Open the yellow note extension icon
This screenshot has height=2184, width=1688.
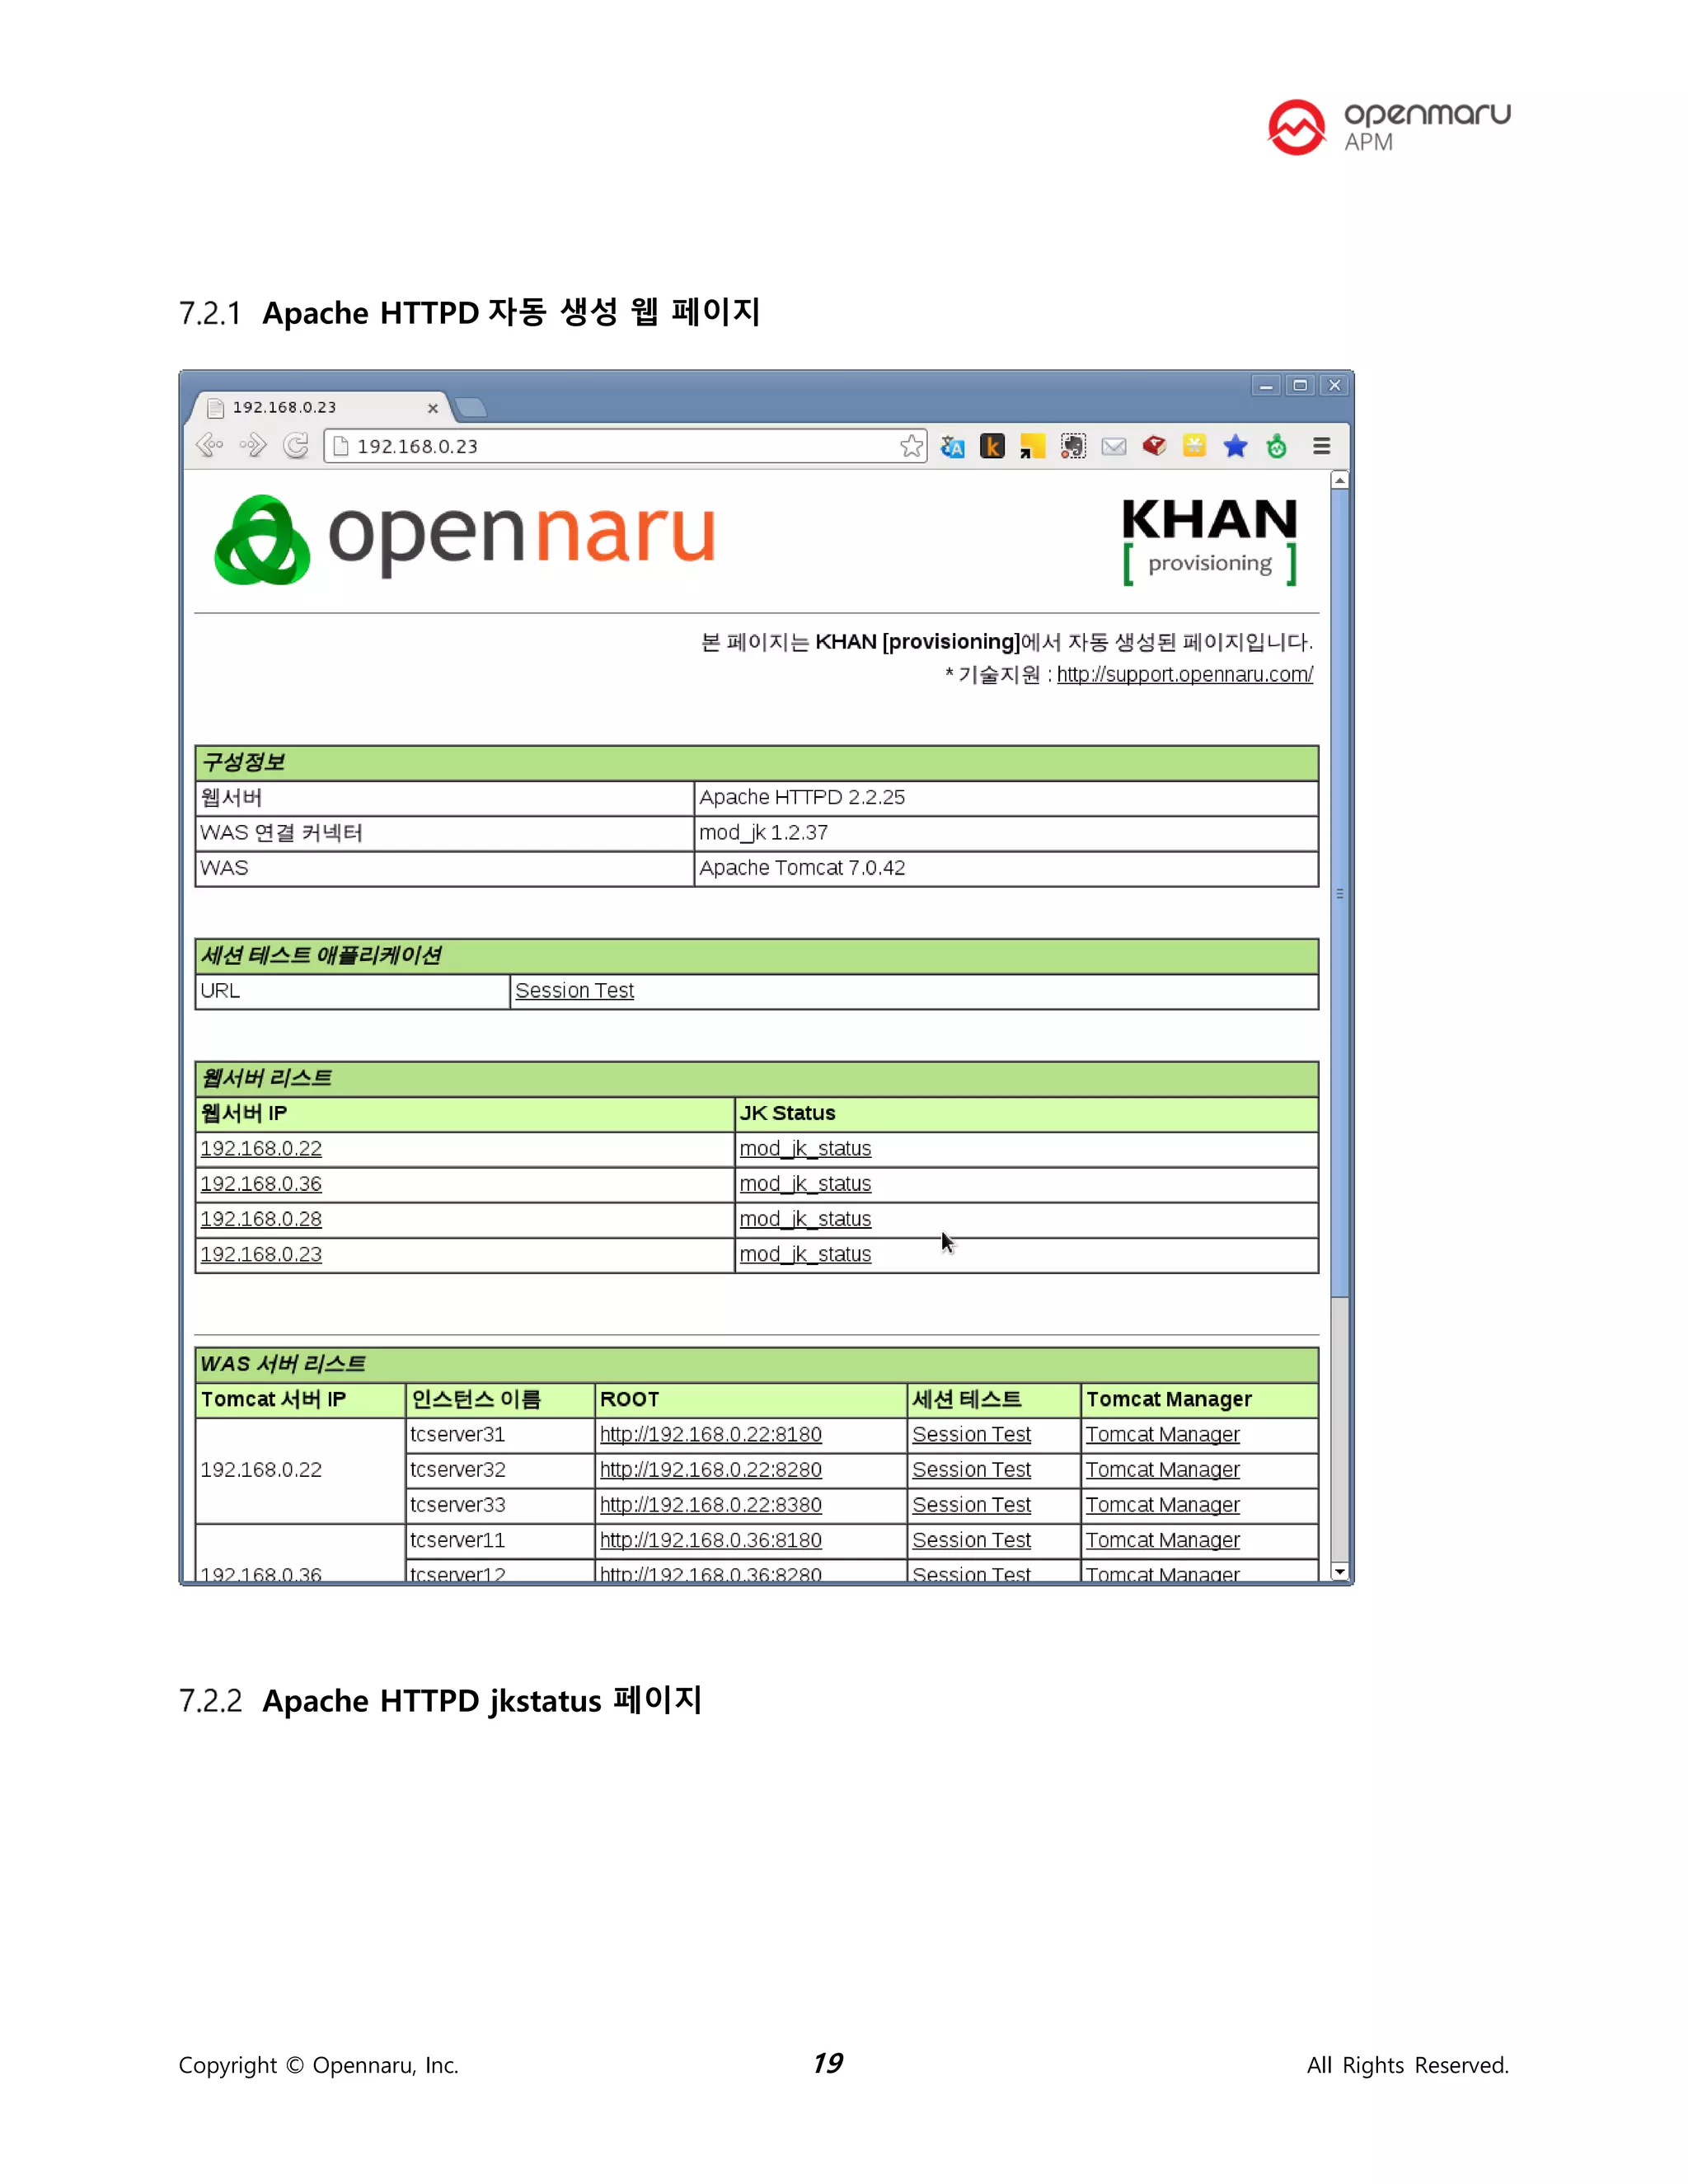coord(1032,446)
